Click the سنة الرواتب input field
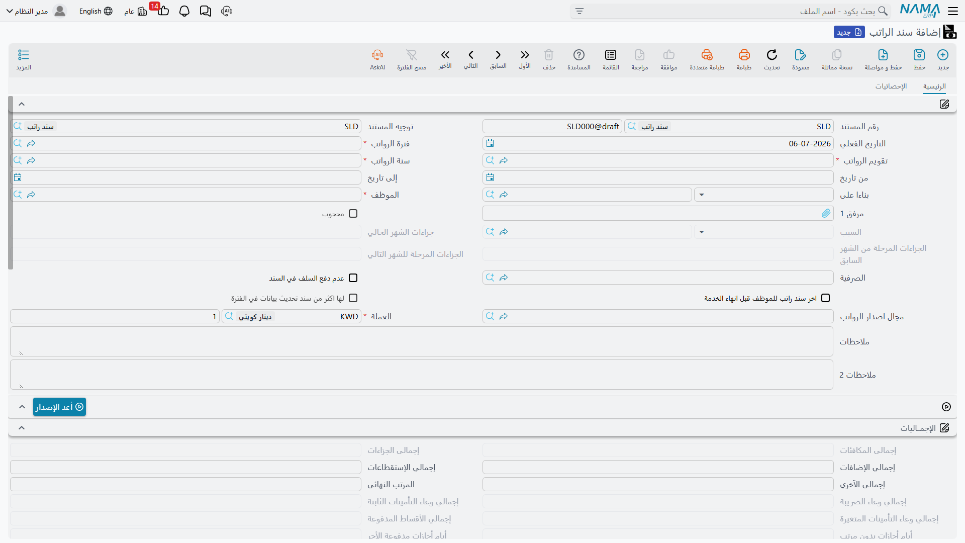The width and height of the screenshot is (965, 543). (185, 160)
